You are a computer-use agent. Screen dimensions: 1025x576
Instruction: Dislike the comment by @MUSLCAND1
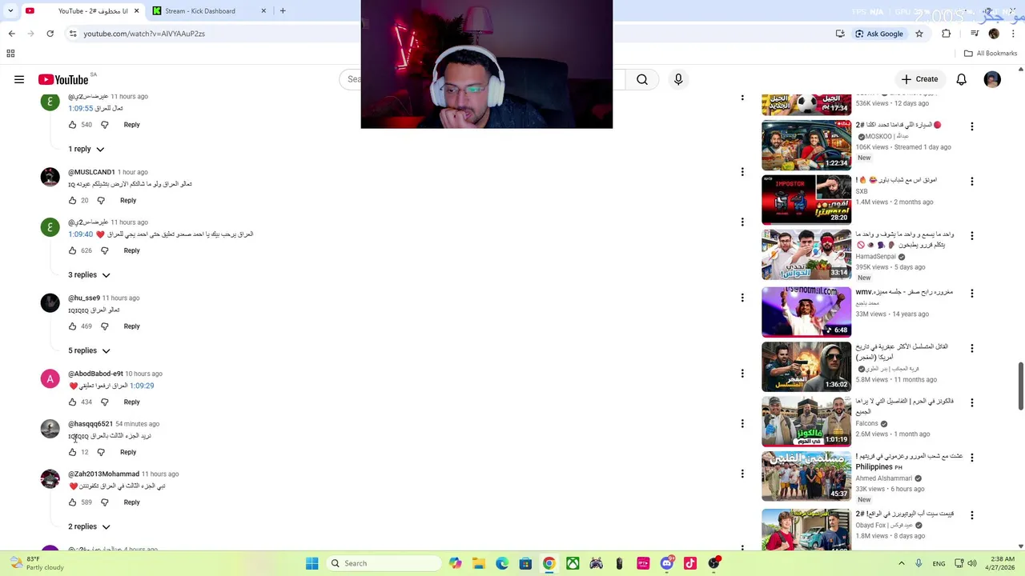click(x=101, y=200)
